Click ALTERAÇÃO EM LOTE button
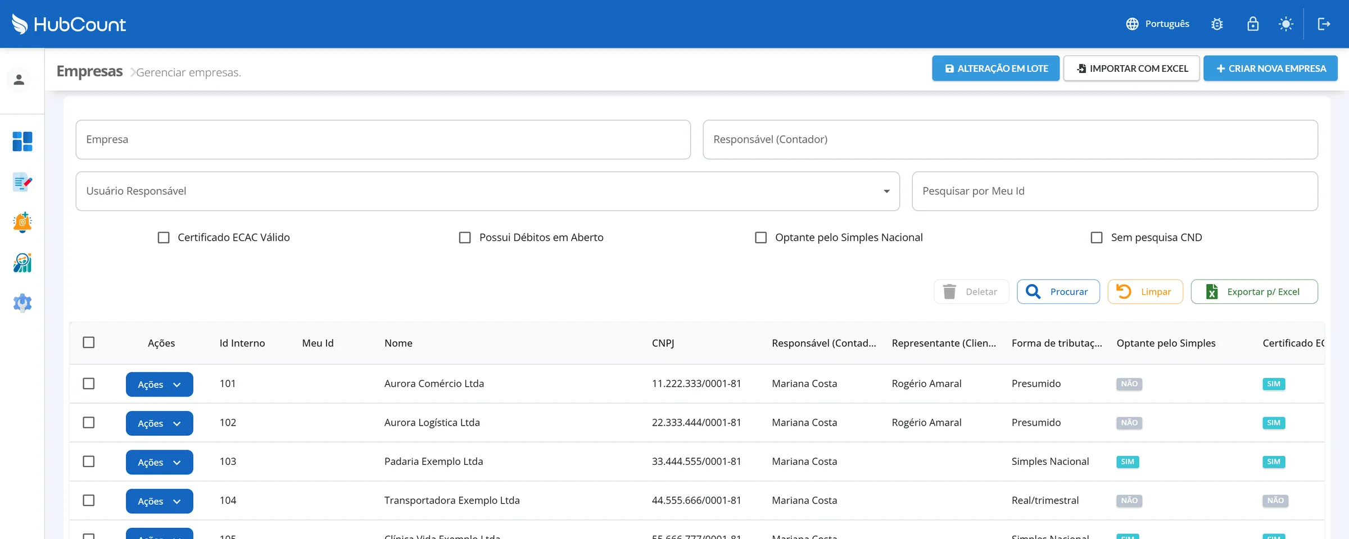Image resolution: width=1349 pixels, height=539 pixels. click(996, 68)
